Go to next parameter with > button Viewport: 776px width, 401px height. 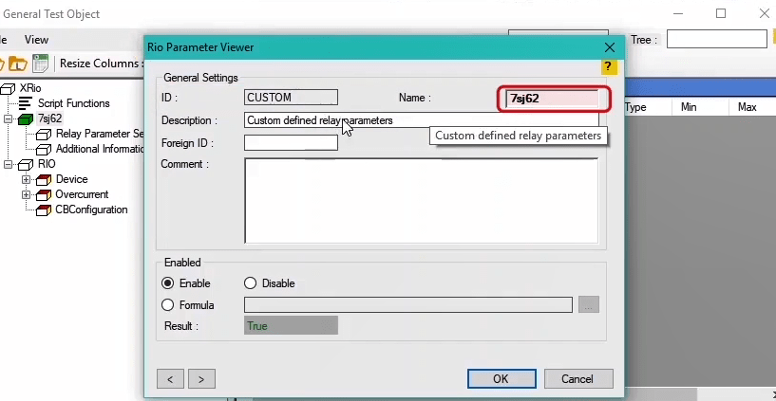[200, 378]
